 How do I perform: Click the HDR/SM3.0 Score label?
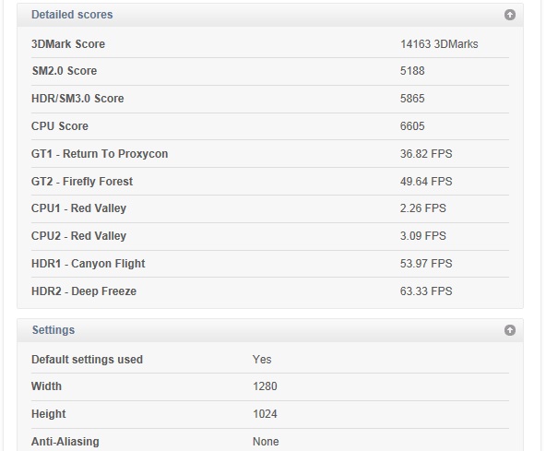77,98
